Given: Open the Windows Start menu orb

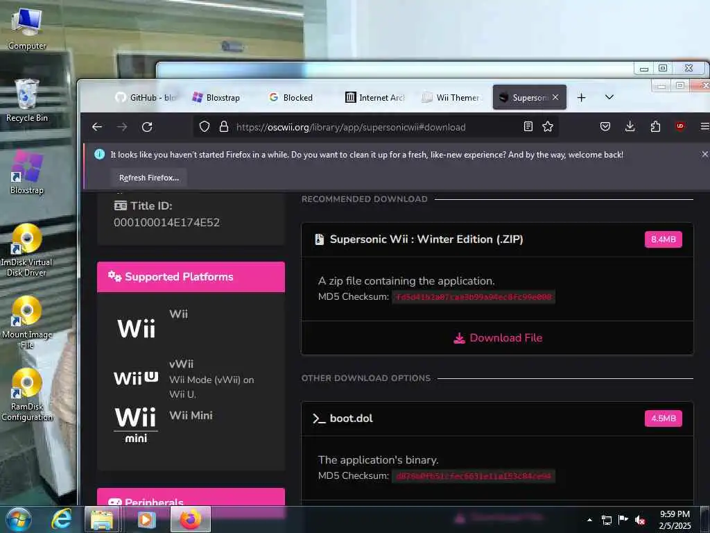Looking at the screenshot, I should point(19,519).
